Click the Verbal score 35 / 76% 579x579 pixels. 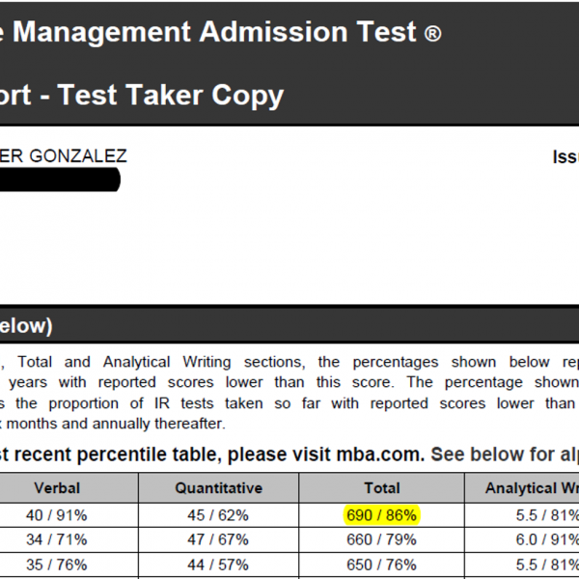[x=57, y=565]
